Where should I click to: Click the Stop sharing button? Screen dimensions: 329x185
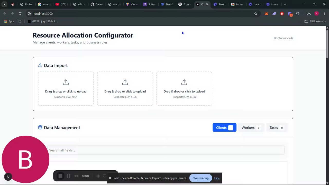click(x=201, y=178)
